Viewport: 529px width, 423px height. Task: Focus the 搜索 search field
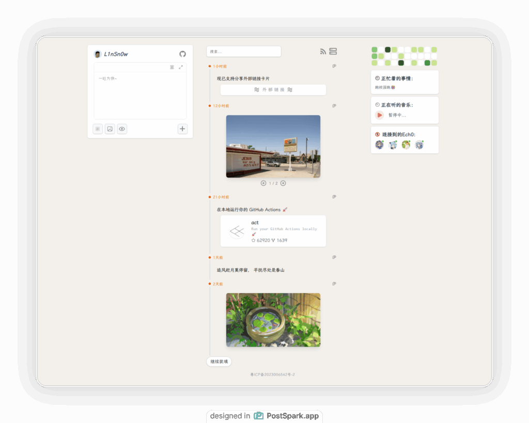243,52
